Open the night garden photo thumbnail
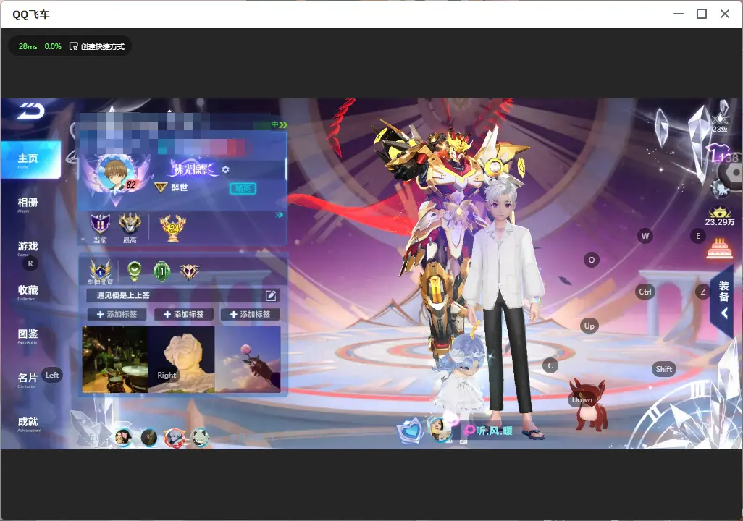The height and width of the screenshot is (521, 743). pos(115,360)
